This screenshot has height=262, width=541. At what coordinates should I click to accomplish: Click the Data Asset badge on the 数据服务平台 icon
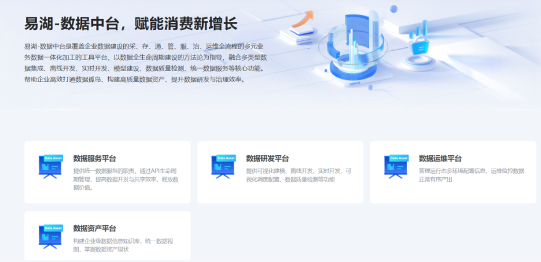click(53, 158)
